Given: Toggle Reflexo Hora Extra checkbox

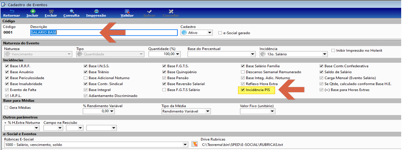Looking at the screenshot, I should (243, 84).
